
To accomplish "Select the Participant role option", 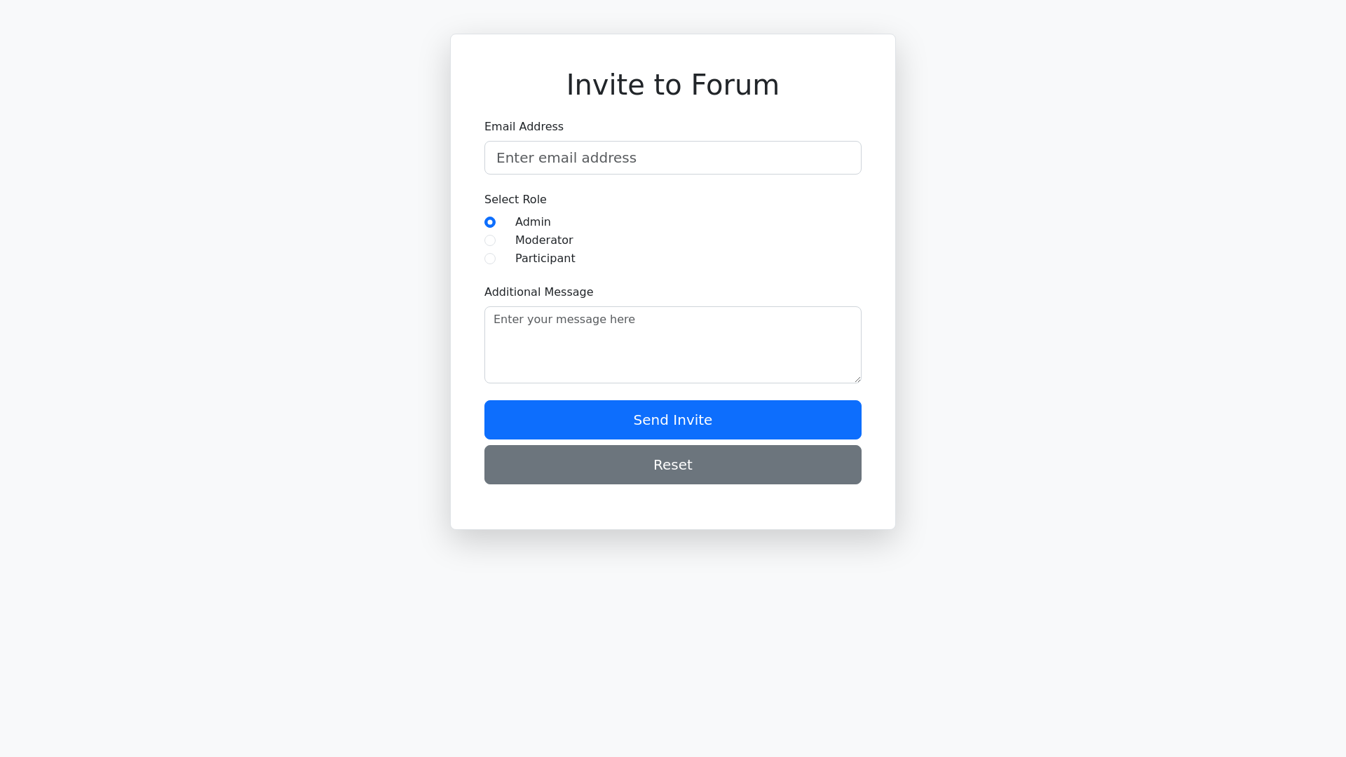I will click(490, 259).
